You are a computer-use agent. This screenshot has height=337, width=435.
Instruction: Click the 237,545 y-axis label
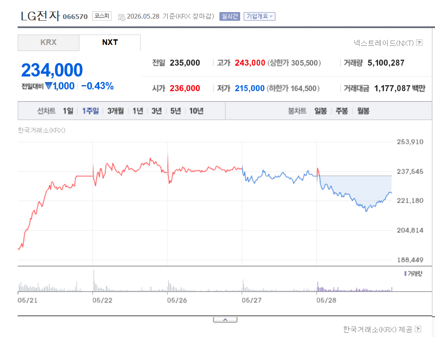point(410,172)
